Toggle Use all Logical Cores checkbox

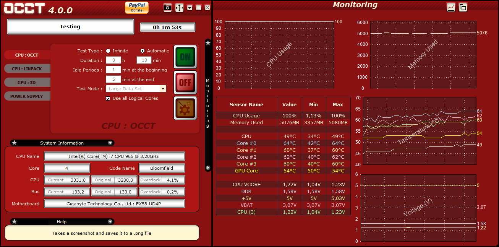point(108,98)
